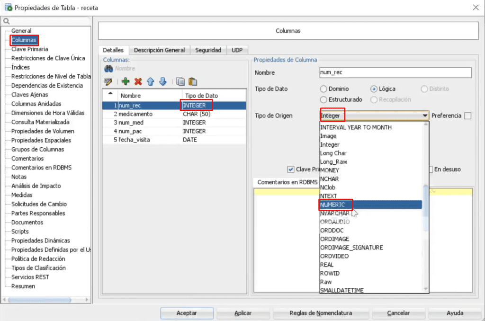Viewport: 485px width, 321px height.
Task: Click the edit properties pencil icon
Action: coord(108,81)
